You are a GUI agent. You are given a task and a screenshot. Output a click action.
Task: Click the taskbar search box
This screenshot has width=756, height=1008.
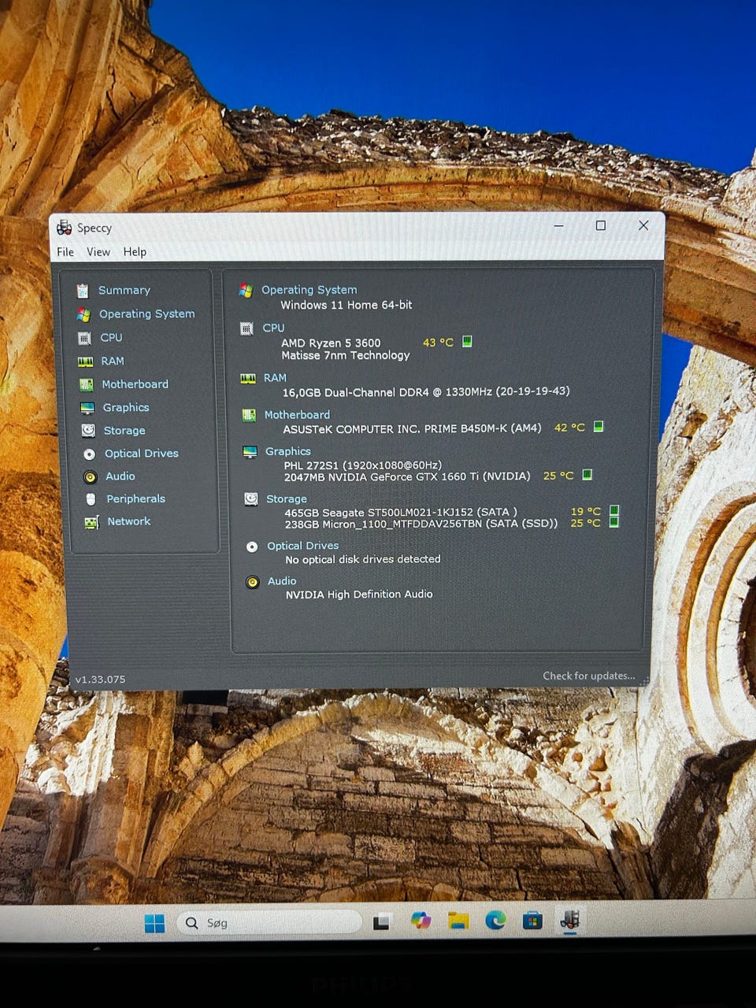(270, 922)
